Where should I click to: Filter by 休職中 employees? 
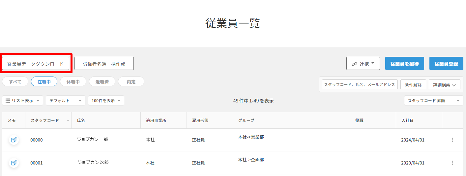[x=73, y=82]
